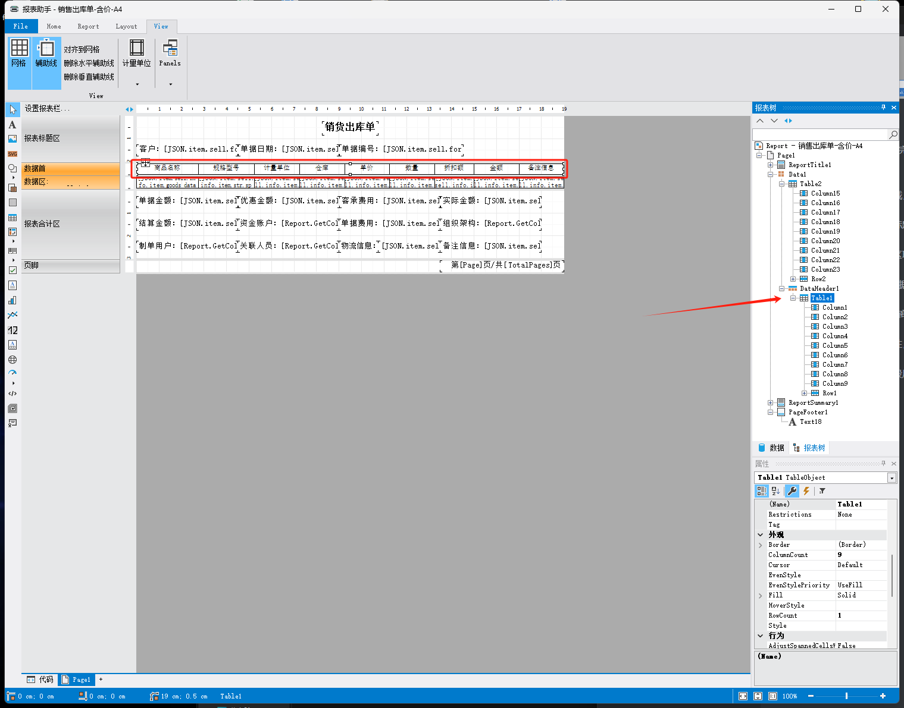
Task: Expand the Border property
Action: click(761, 545)
